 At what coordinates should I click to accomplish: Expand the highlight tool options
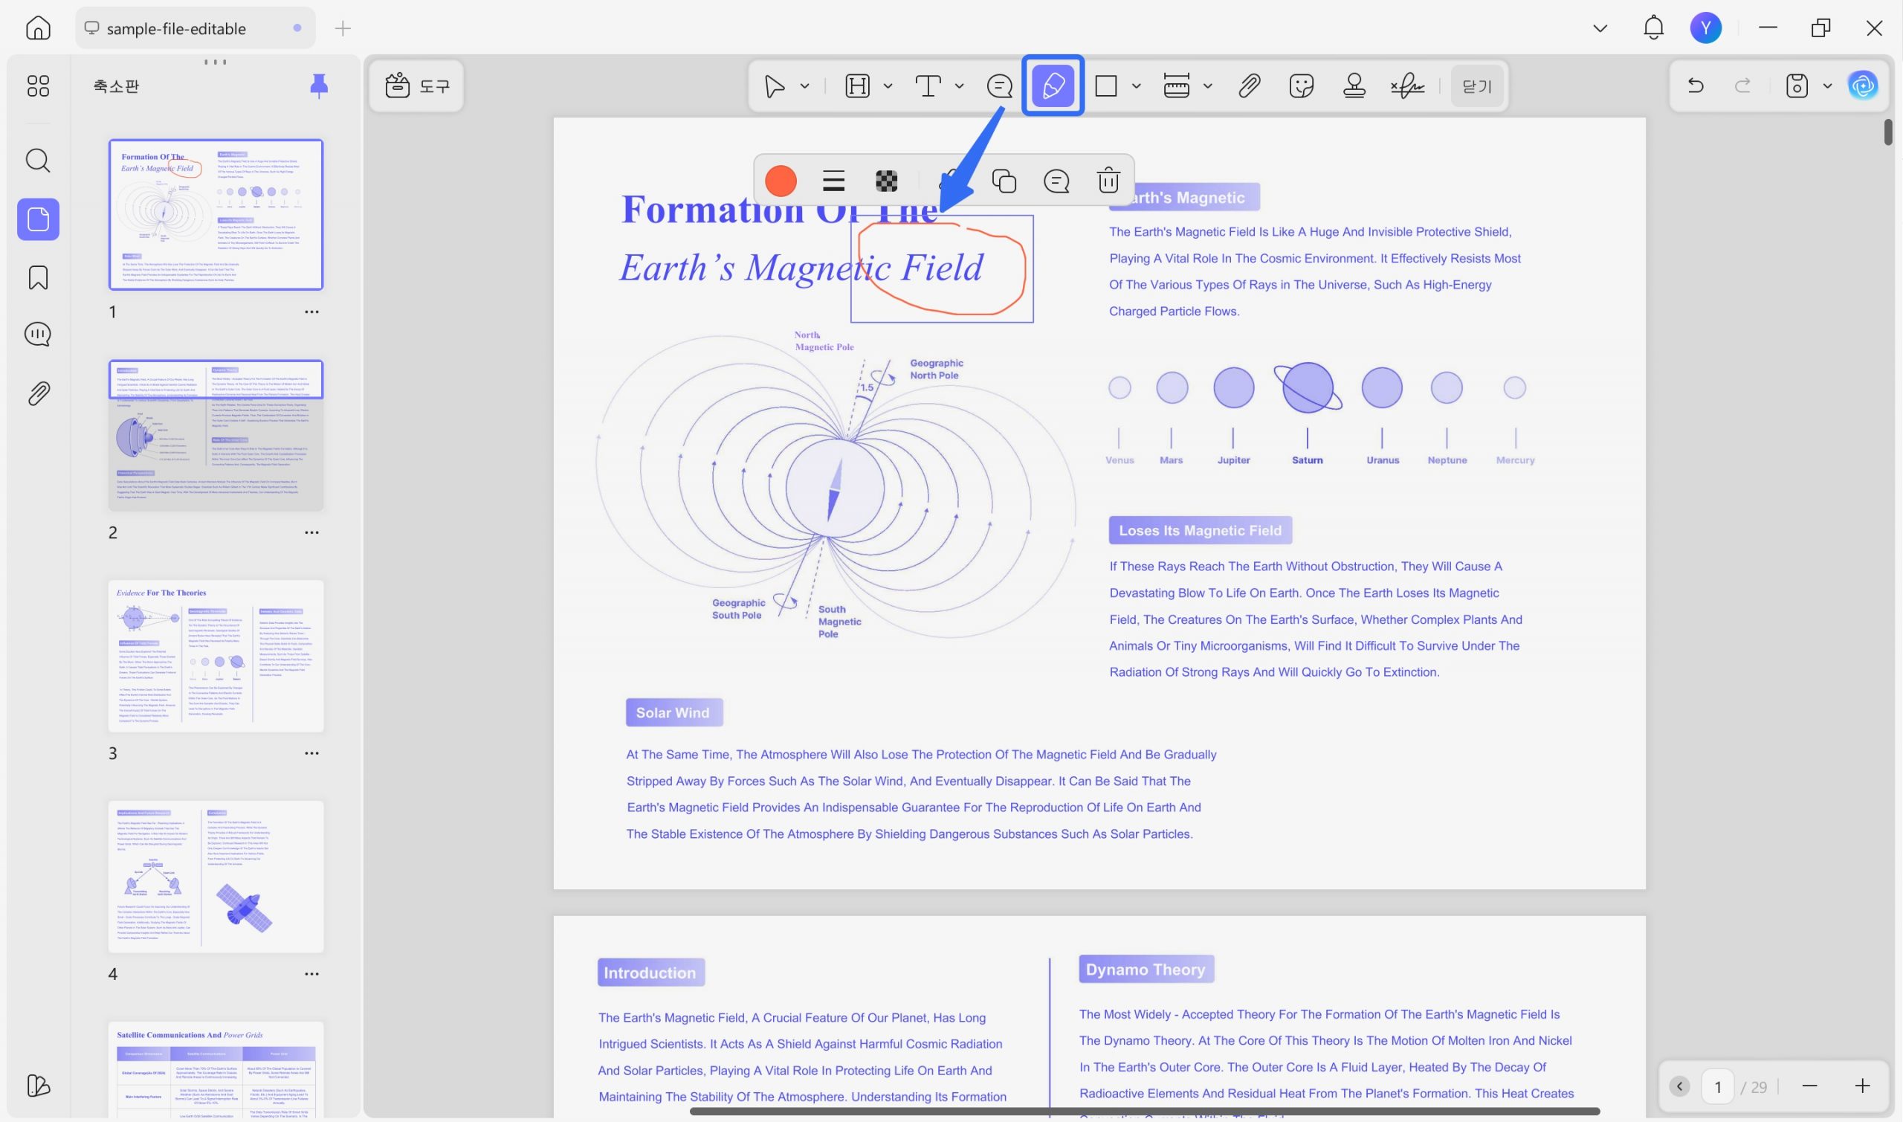pyautogui.click(x=888, y=86)
